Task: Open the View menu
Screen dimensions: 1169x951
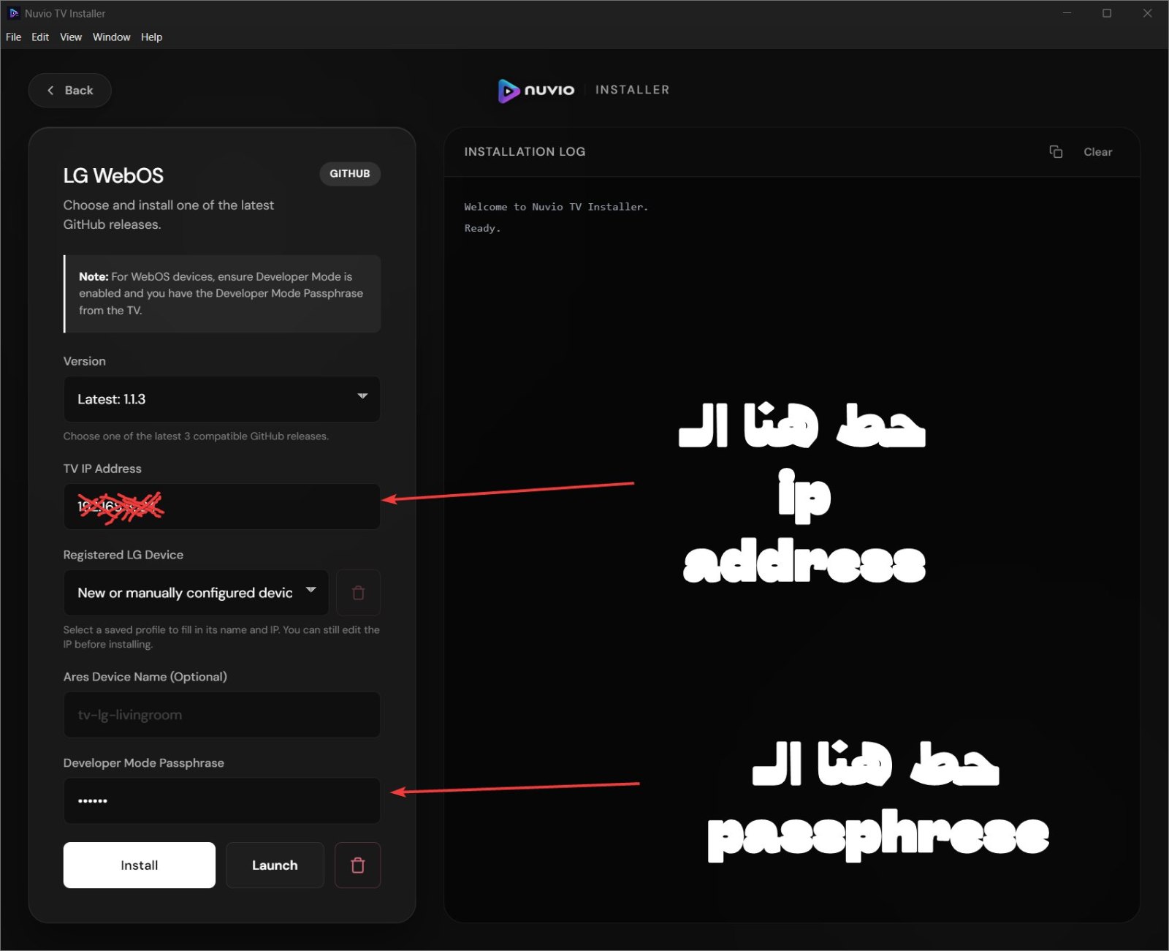Action: click(71, 37)
